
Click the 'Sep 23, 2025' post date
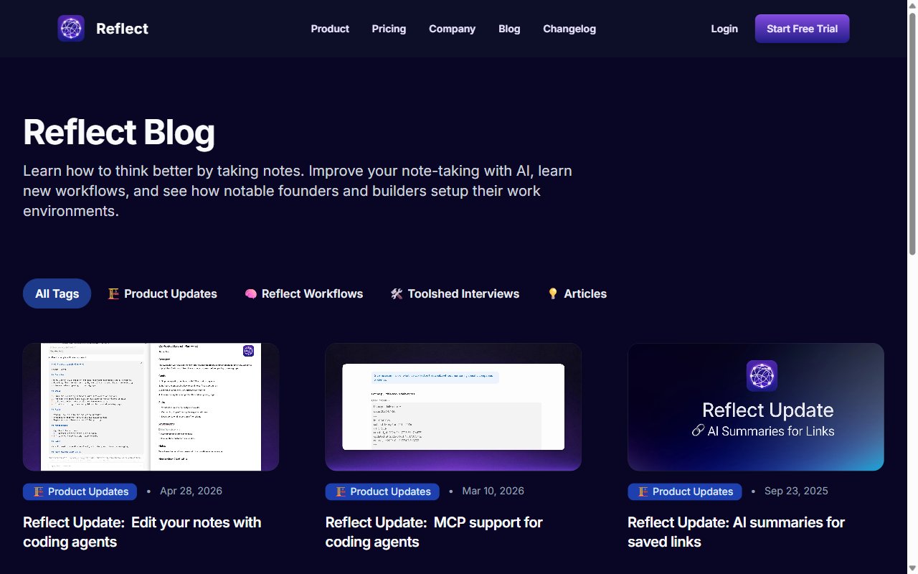pyautogui.click(x=796, y=491)
